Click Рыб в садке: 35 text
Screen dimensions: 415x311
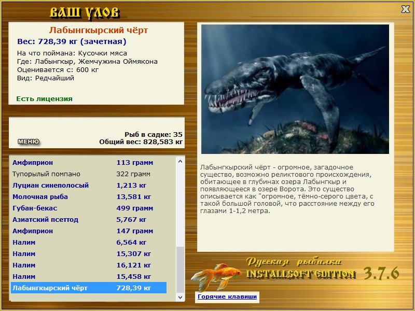(x=154, y=134)
